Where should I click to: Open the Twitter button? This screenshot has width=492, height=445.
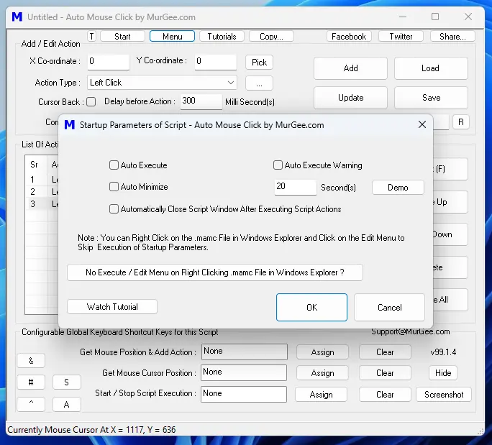coord(401,37)
